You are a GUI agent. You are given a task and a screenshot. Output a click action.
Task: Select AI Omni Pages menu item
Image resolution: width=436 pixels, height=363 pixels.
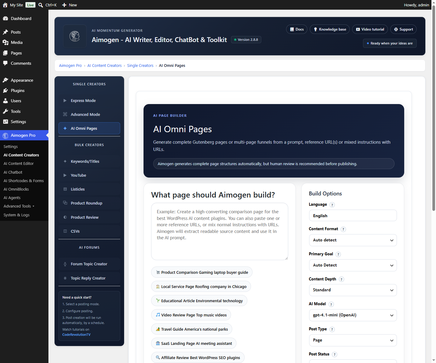(89, 128)
